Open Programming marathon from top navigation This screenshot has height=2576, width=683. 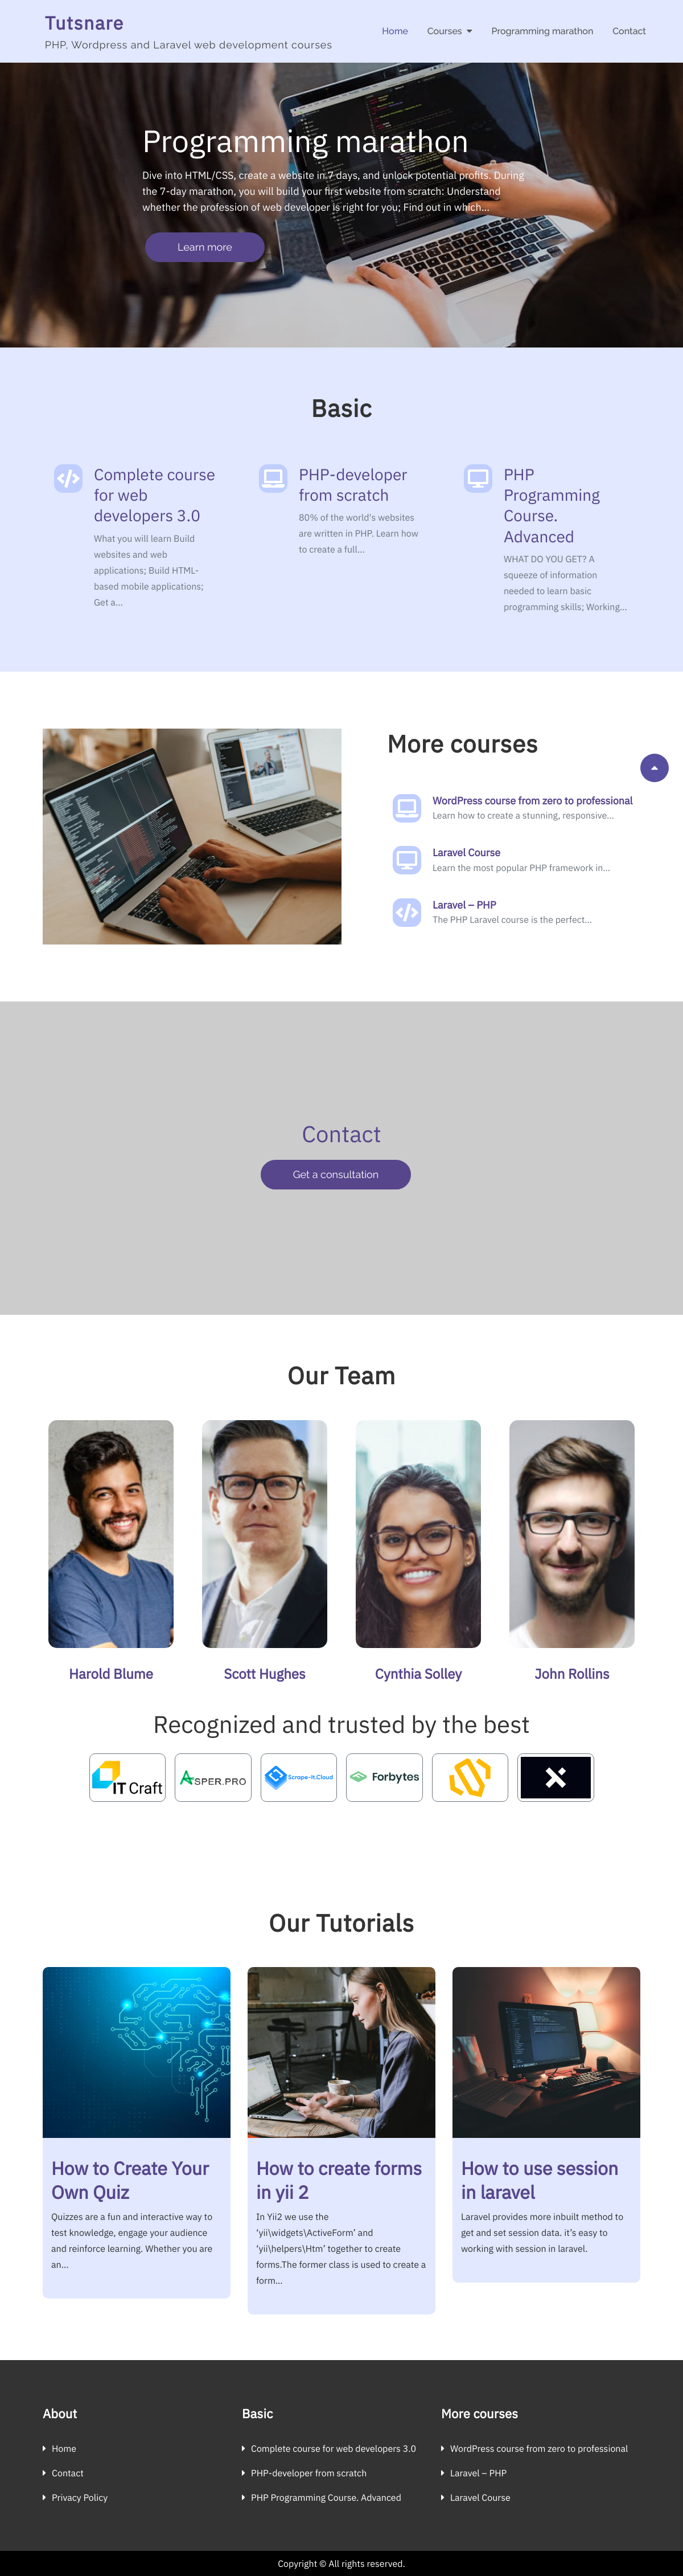(x=542, y=31)
